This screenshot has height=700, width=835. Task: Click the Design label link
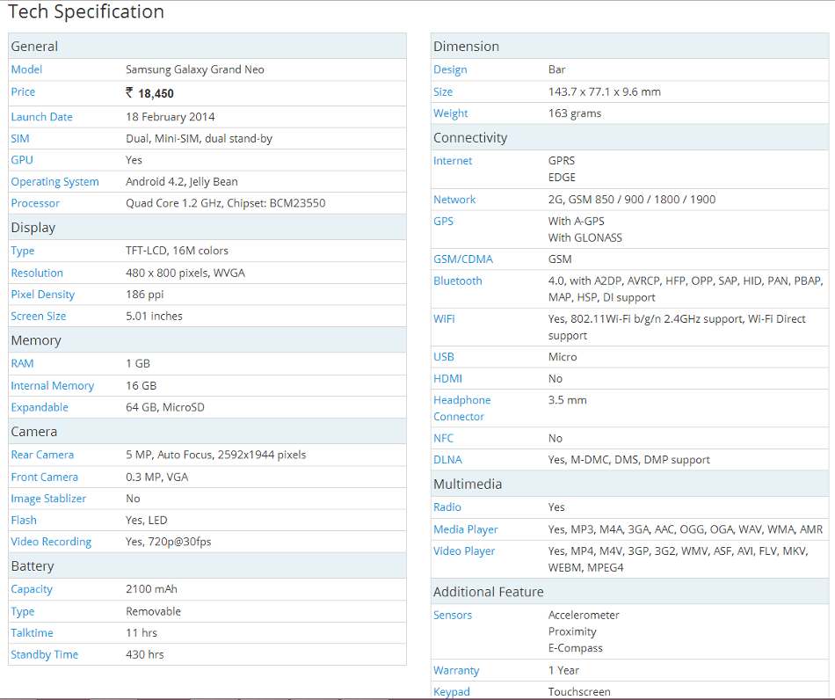(x=450, y=69)
